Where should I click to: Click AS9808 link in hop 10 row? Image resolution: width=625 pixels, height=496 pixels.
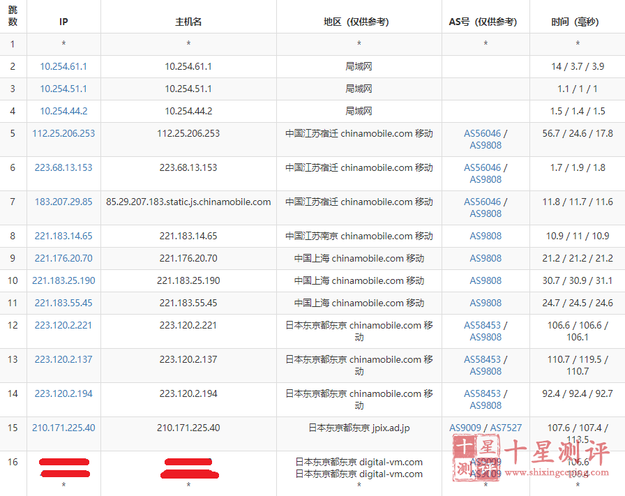tap(485, 281)
